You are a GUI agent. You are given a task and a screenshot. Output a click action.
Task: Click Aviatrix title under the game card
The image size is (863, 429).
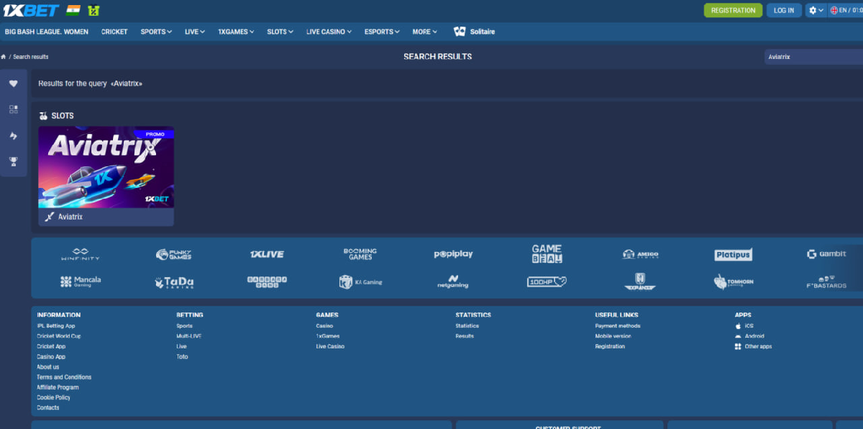click(x=70, y=217)
